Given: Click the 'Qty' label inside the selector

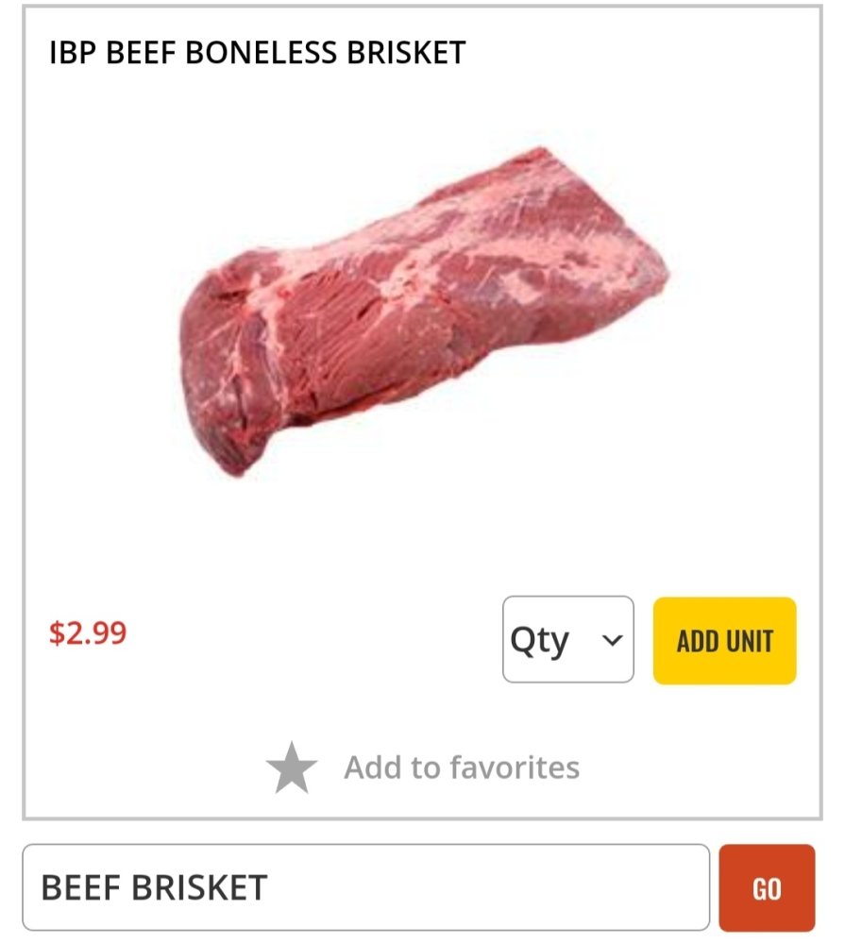Looking at the screenshot, I should (x=540, y=640).
